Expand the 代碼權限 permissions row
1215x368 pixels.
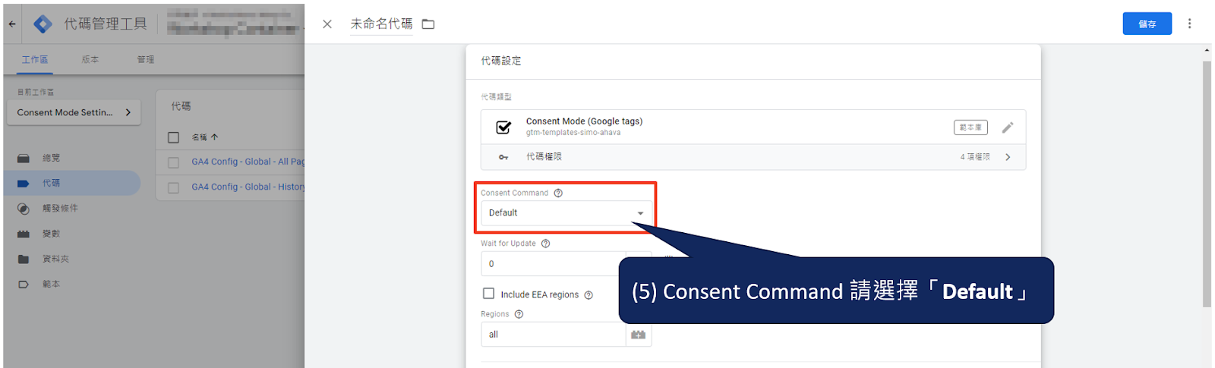tap(753, 157)
